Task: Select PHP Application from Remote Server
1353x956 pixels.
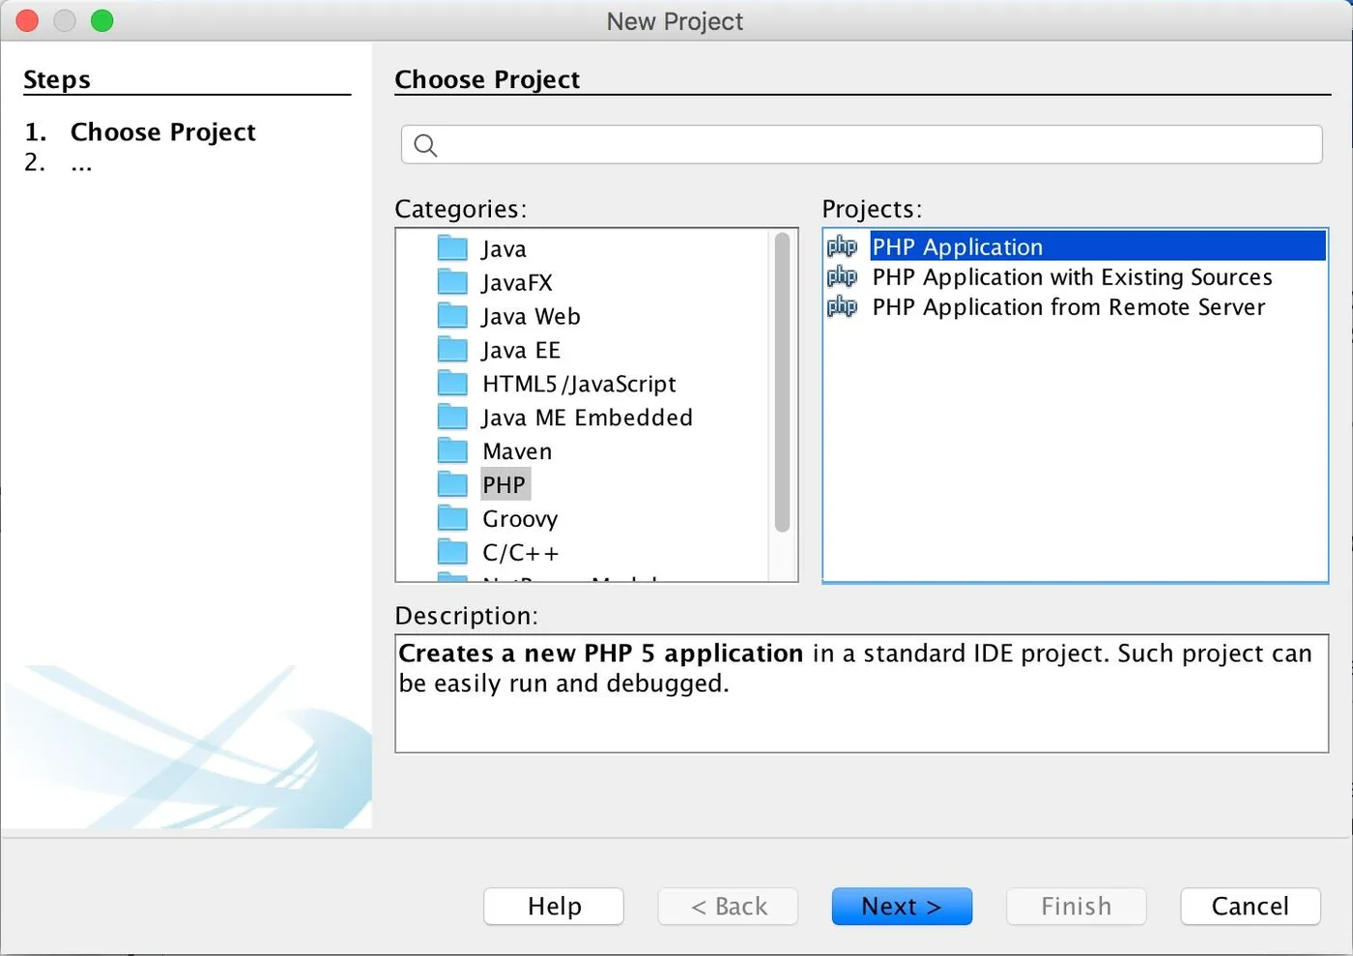Action: click(x=1068, y=306)
